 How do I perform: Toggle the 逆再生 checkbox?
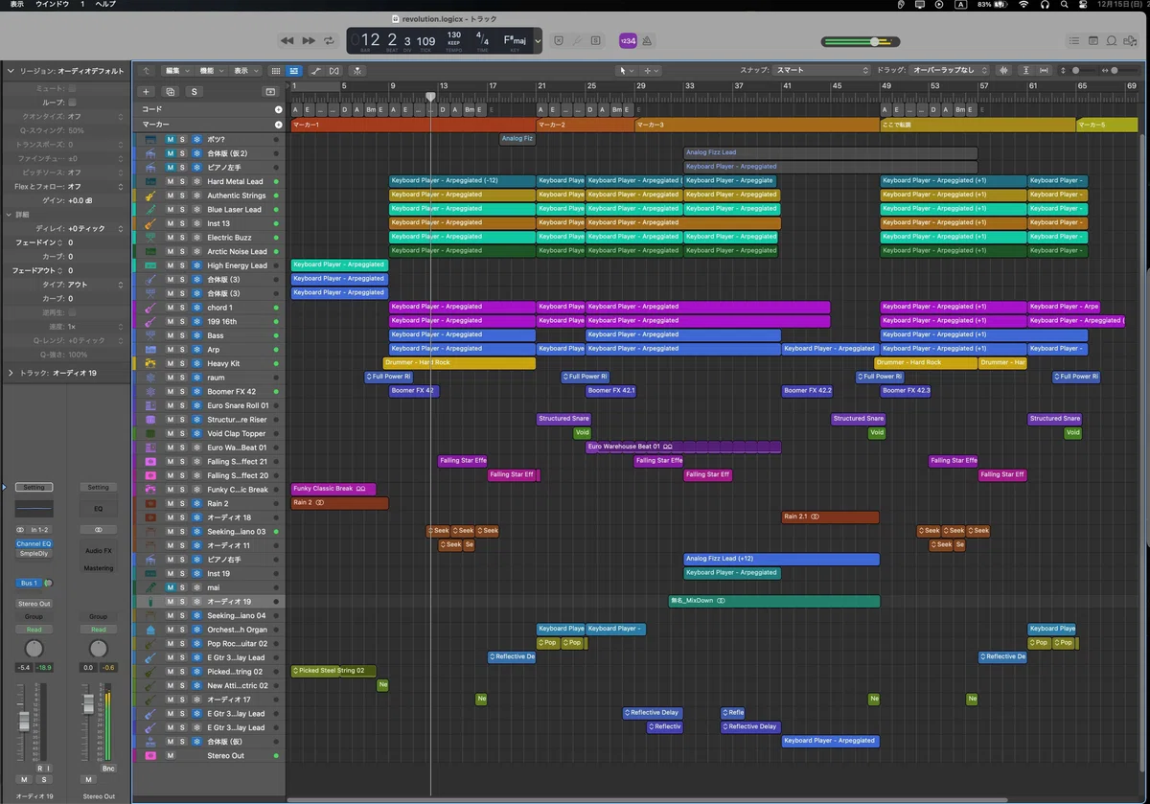point(72,312)
